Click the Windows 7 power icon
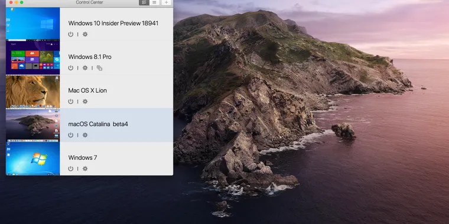 point(70,169)
